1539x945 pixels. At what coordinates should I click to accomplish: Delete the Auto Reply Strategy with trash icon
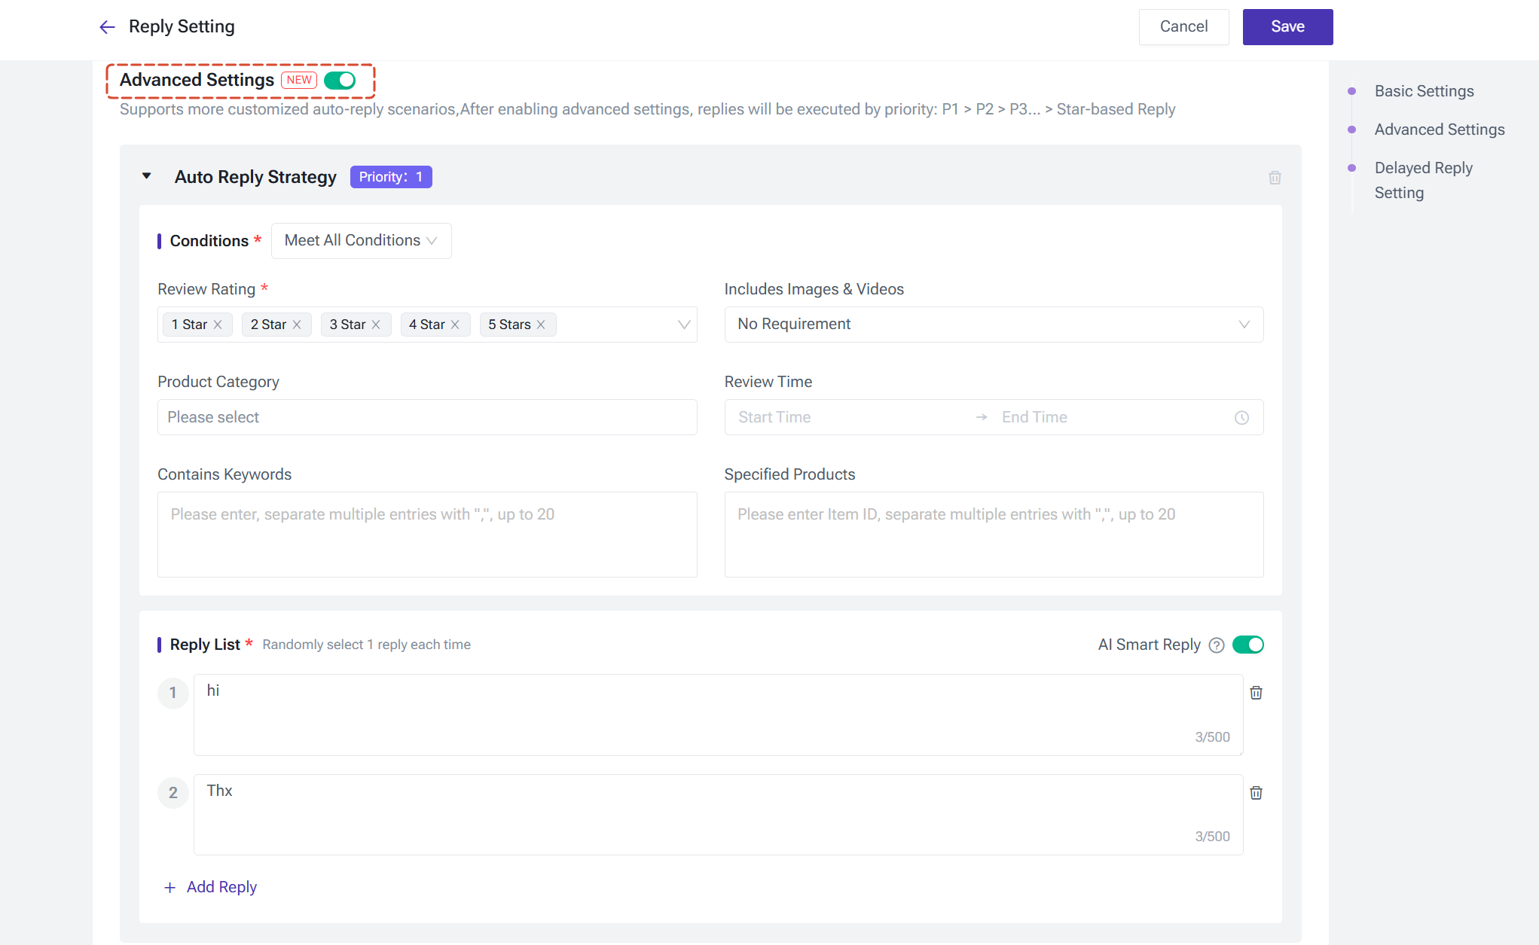tap(1275, 178)
